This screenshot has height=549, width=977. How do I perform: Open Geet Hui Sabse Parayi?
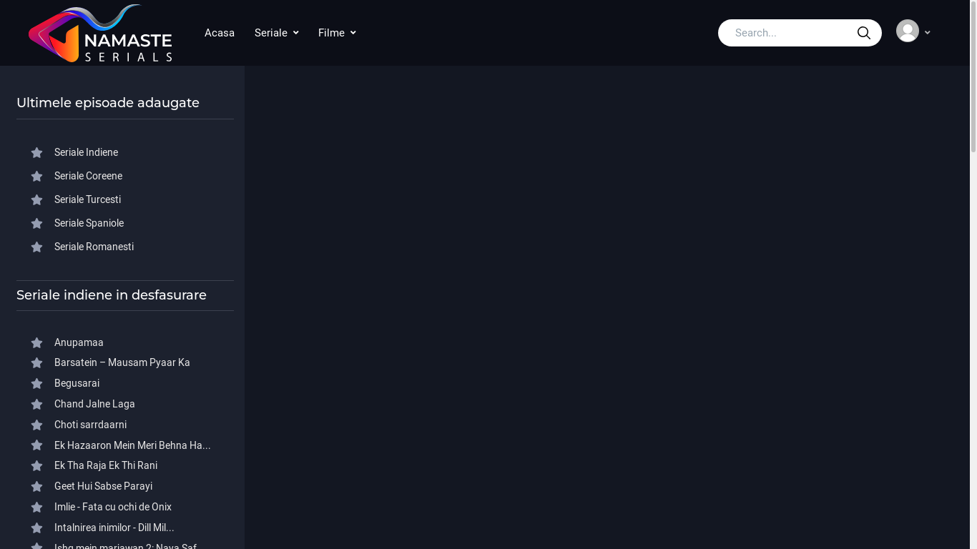(103, 486)
